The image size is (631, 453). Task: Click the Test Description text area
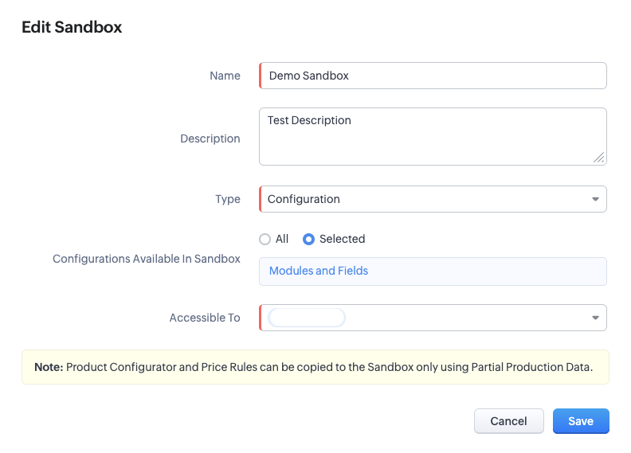click(433, 136)
